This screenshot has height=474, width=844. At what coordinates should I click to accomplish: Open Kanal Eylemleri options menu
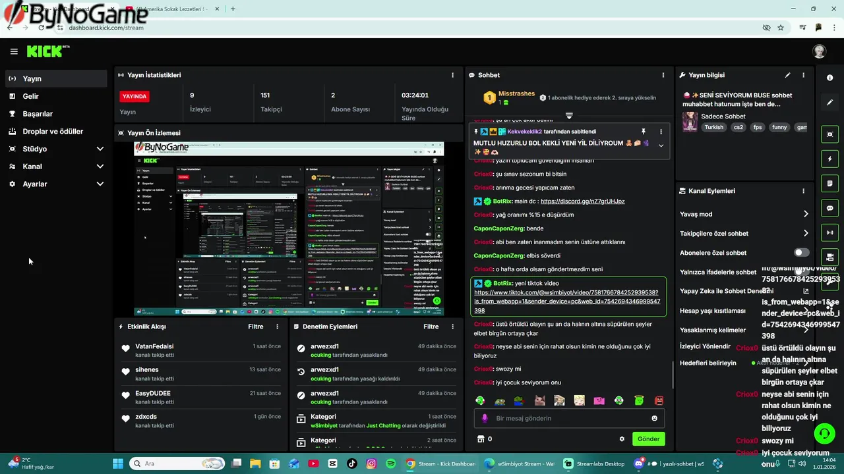pyautogui.click(x=803, y=191)
